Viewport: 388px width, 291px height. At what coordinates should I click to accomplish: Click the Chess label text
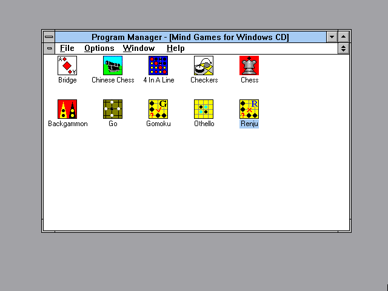[249, 80]
